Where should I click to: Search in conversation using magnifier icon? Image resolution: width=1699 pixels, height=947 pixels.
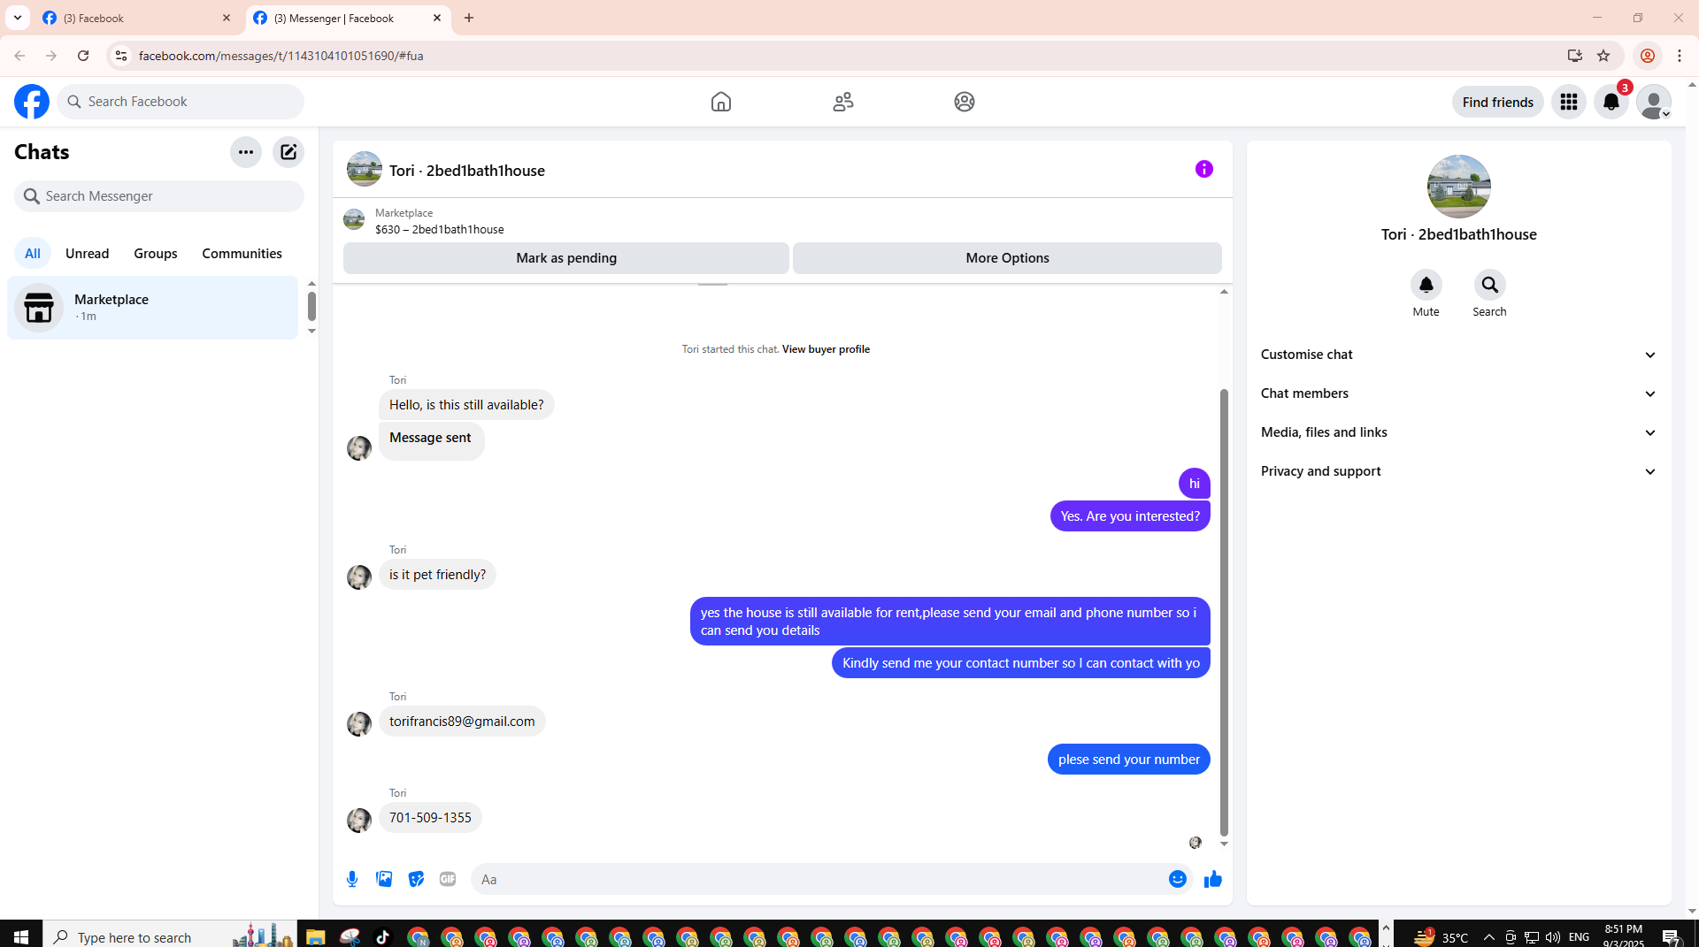(x=1490, y=285)
